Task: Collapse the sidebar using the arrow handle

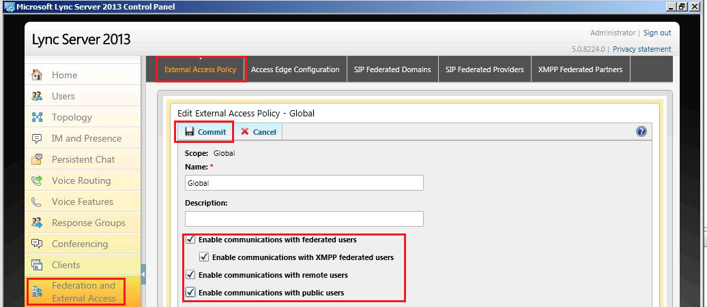Action: [143, 274]
